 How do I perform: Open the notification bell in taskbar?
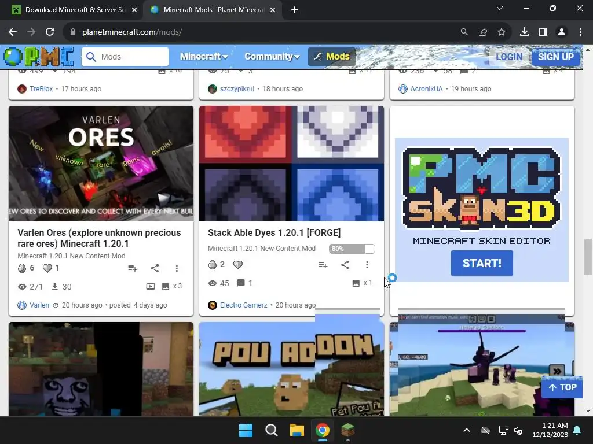[577, 430]
